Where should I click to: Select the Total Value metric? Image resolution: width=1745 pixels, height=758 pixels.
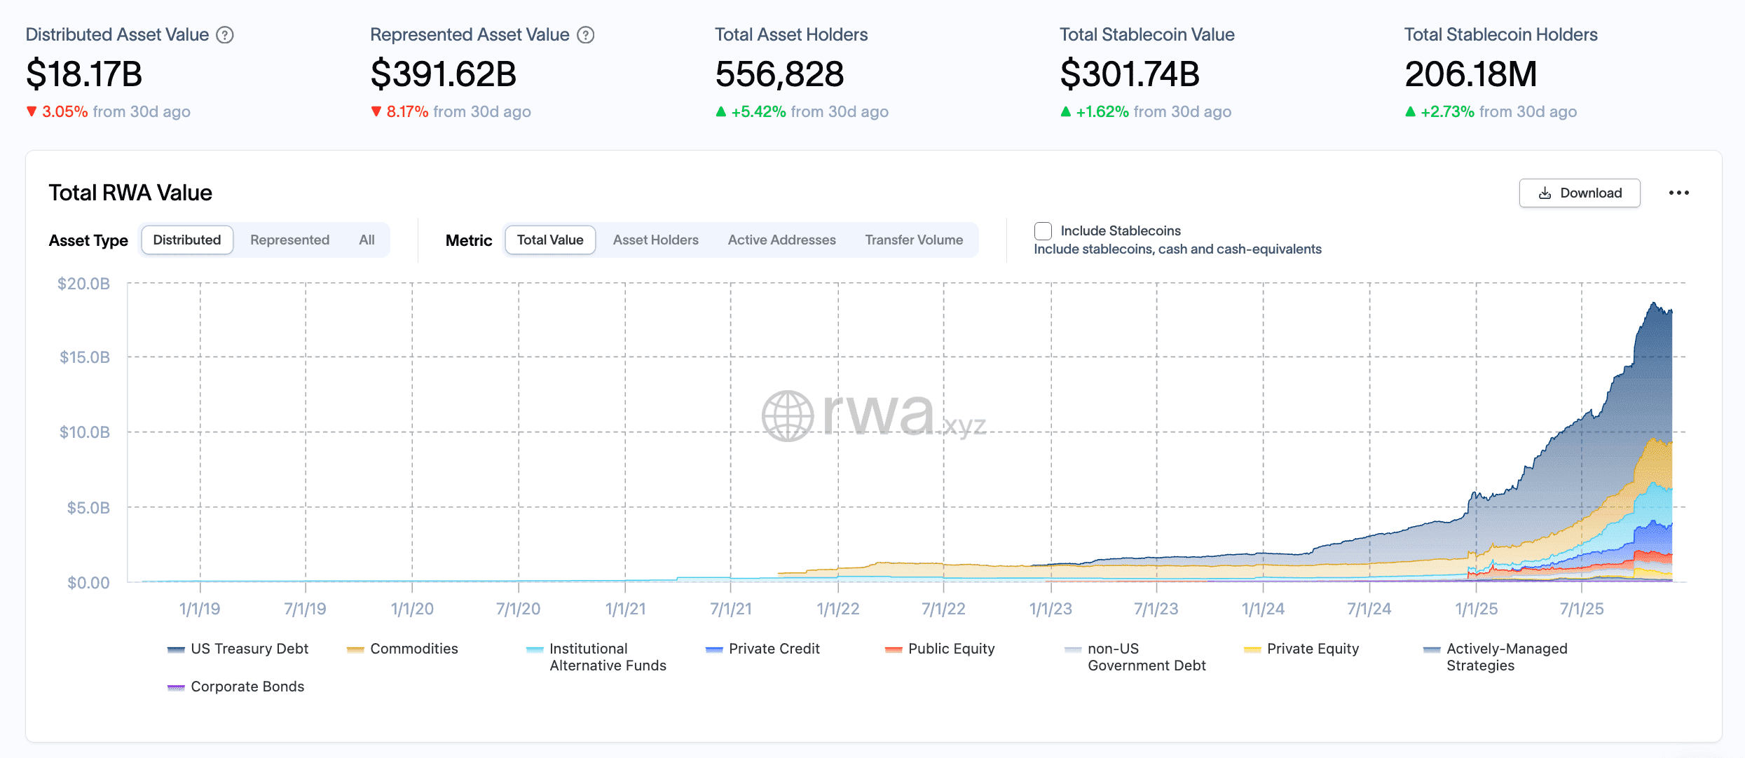point(550,240)
